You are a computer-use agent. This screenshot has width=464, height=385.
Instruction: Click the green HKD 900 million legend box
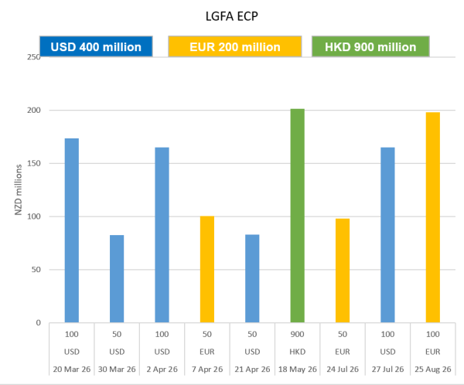tap(370, 46)
